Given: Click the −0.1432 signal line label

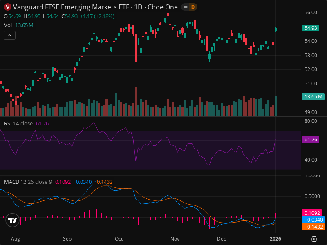Looking at the screenshot, I should 313,227.
